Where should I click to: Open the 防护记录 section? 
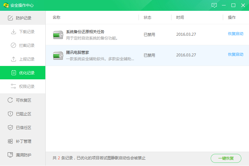pos(23,18)
